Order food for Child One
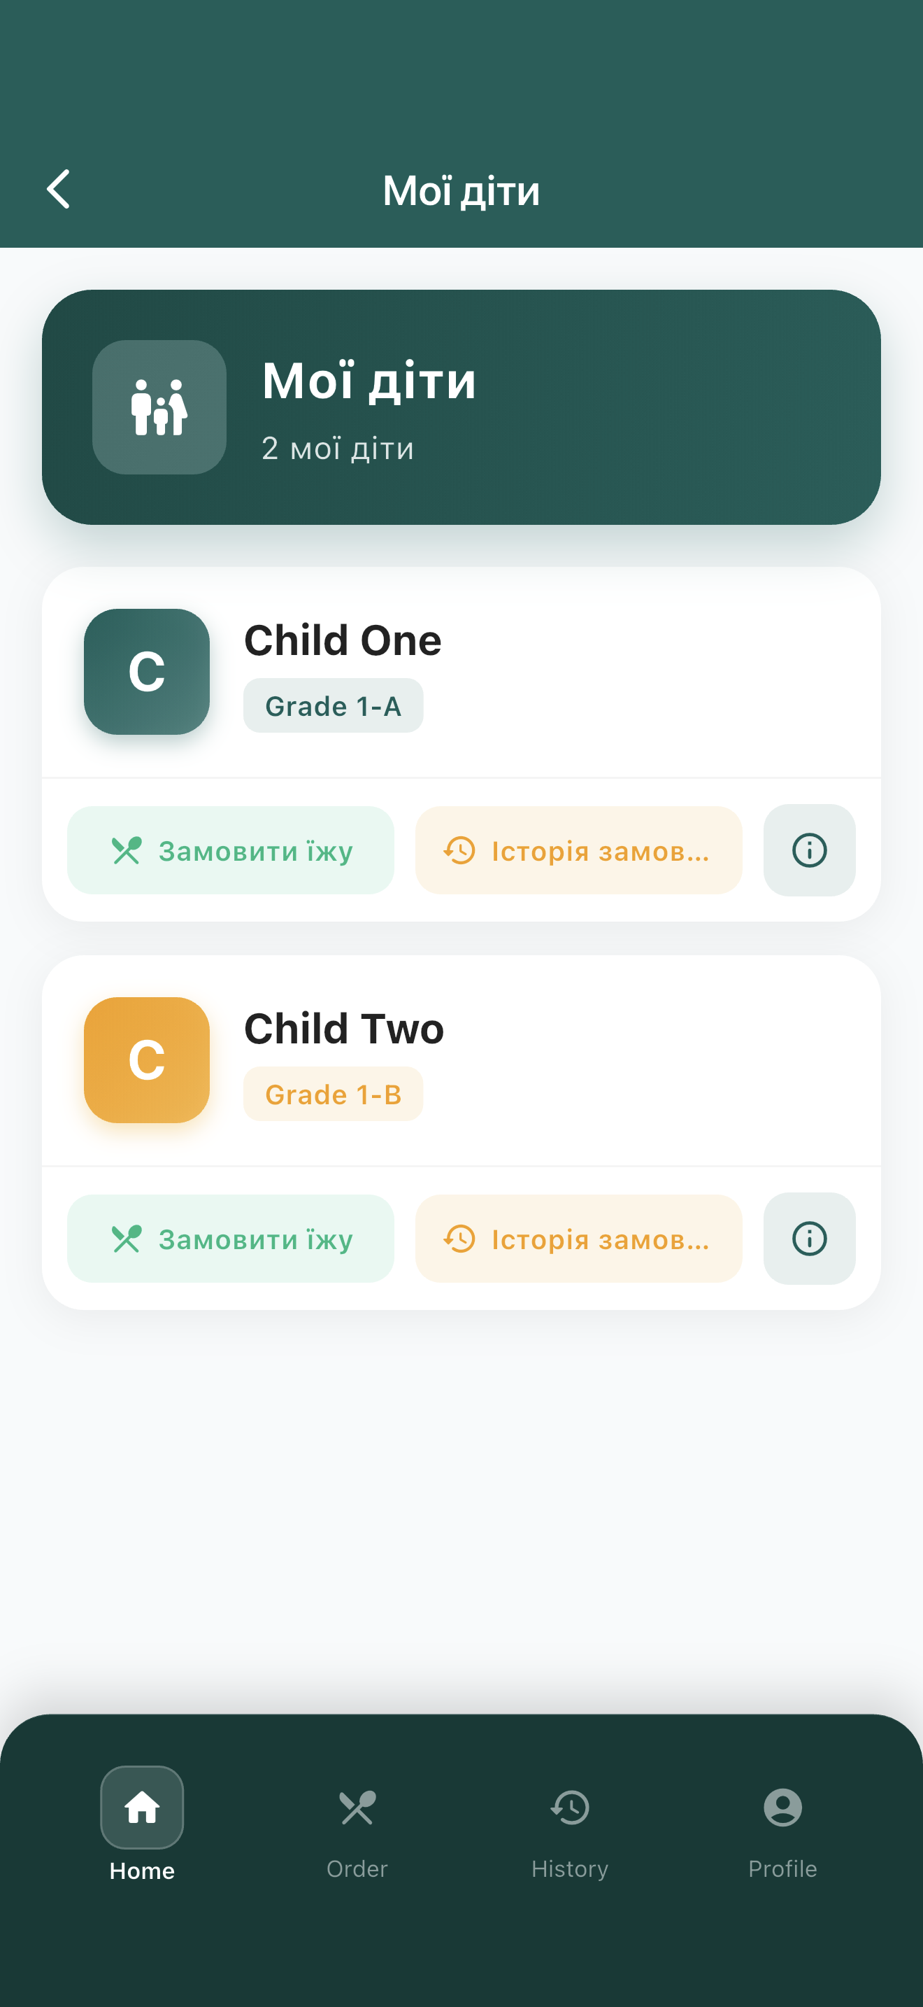923x2007 pixels. pyautogui.click(x=230, y=850)
